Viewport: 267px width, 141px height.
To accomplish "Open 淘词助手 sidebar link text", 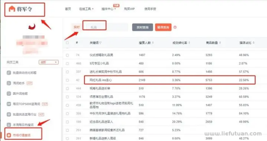I will tap(19, 83).
